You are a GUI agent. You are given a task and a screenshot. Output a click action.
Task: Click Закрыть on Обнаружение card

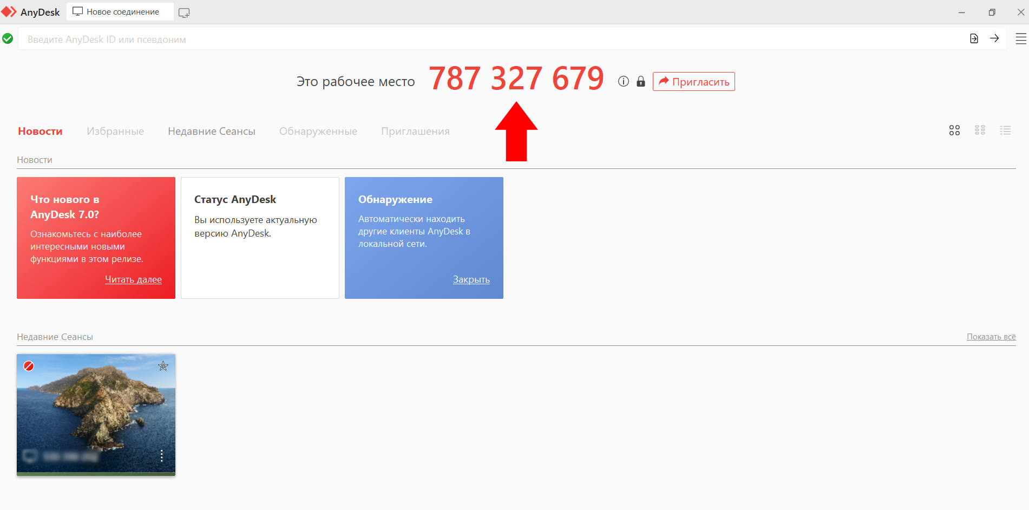coord(471,279)
